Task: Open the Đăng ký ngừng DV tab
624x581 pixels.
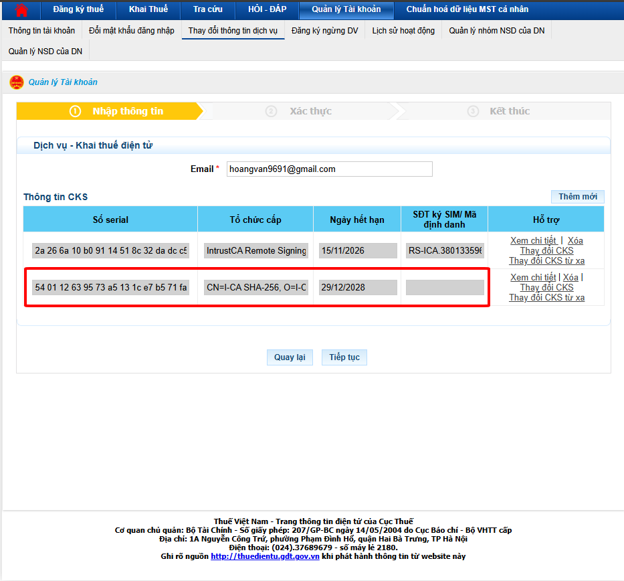Action: click(x=324, y=31)
